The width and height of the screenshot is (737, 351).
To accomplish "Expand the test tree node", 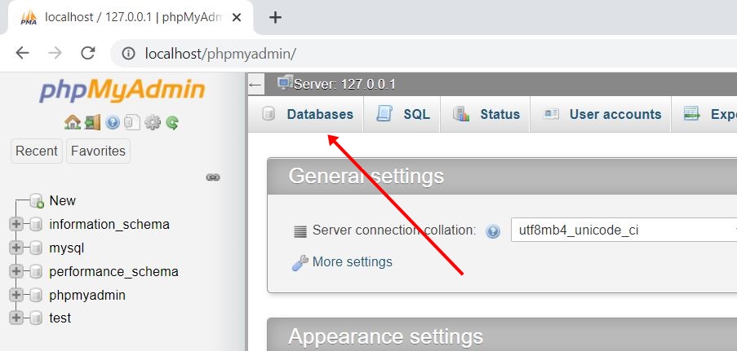I will click(16, 318).
